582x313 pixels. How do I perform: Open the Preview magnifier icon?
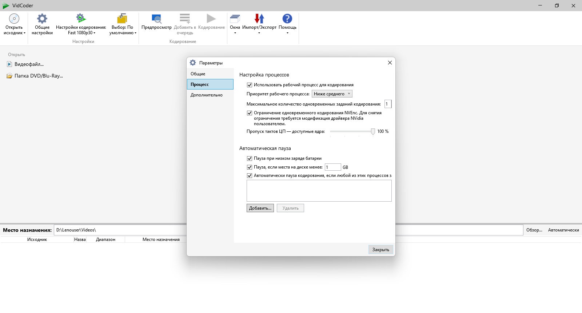click(x=156, y=19)
